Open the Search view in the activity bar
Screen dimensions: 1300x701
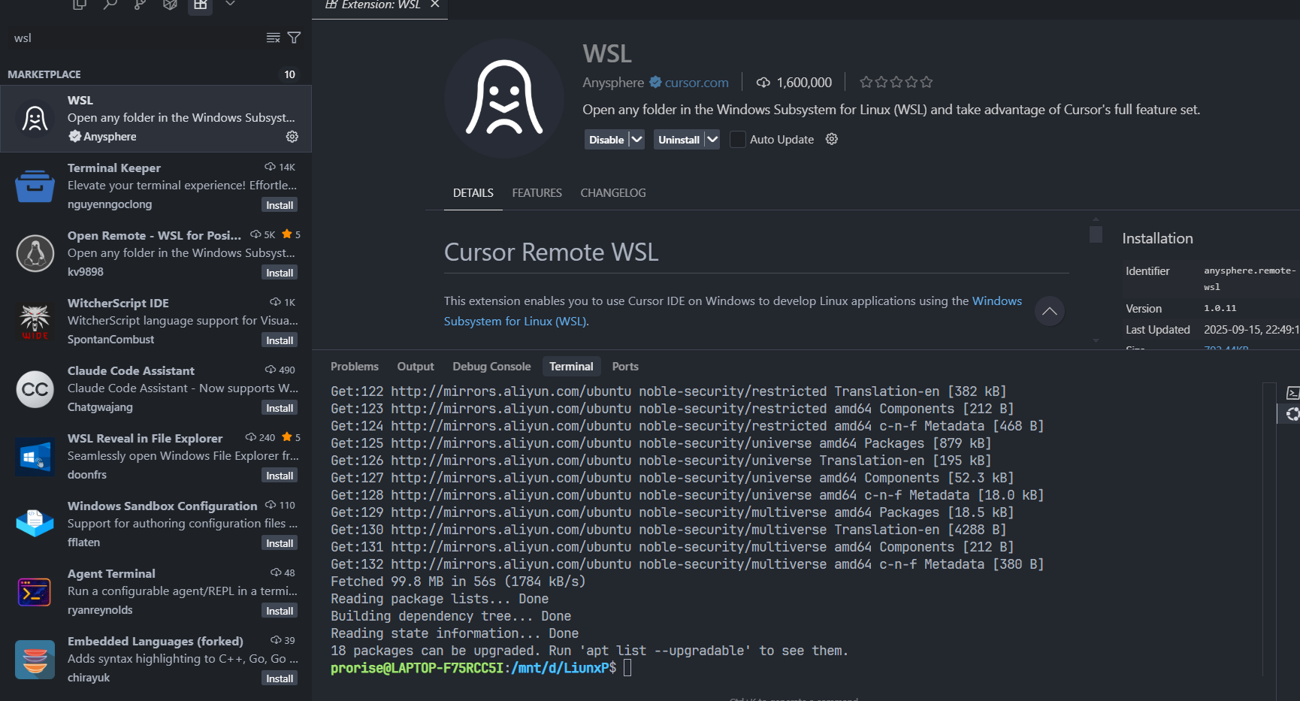point(110,5)
